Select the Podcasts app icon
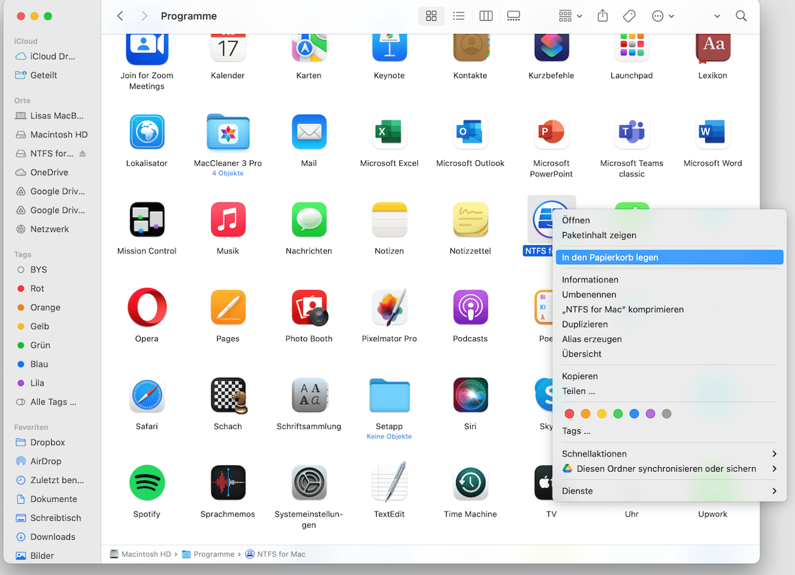795x575 pixels. 470,308
